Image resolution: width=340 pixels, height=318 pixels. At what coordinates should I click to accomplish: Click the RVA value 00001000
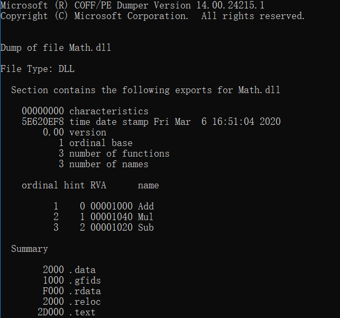pos(112,206)
